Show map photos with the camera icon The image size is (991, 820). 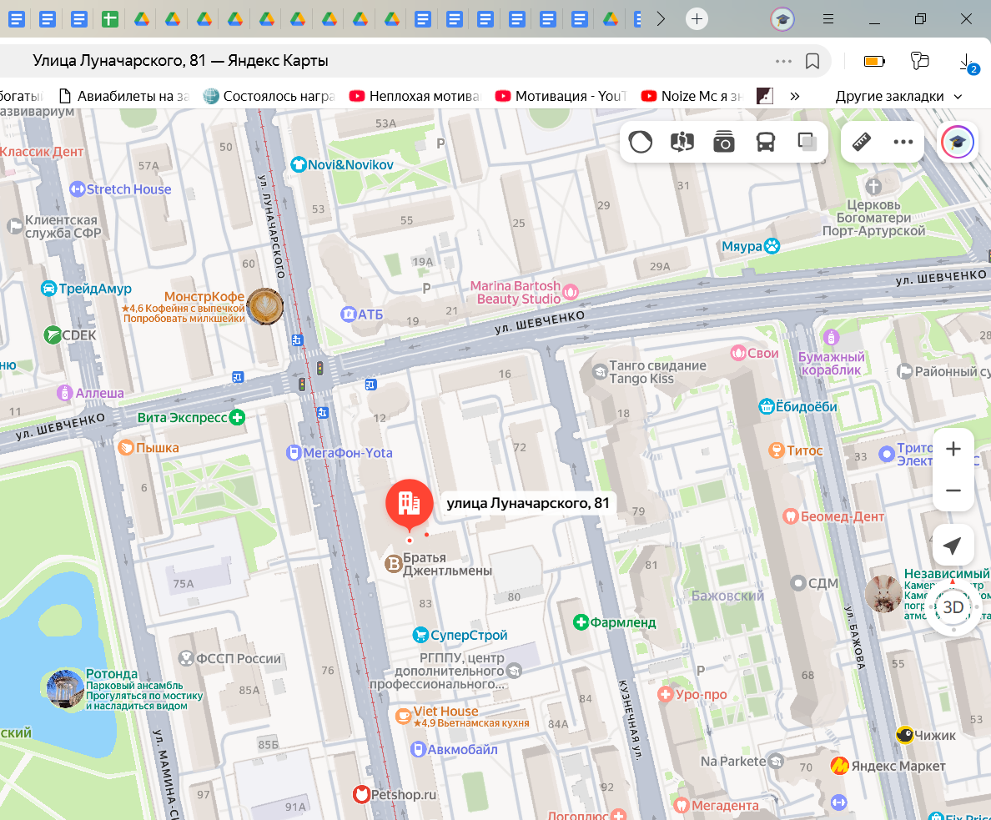click(723, 143)
